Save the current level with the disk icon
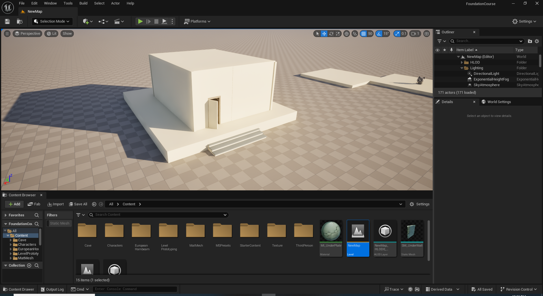543x296 pixels. pyautogui.click(x=7, y=21)
